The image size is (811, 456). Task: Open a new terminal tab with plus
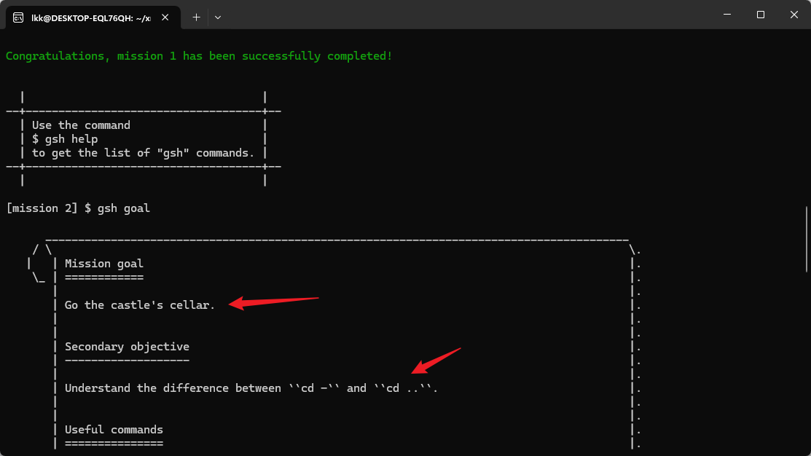coord(196,17)
